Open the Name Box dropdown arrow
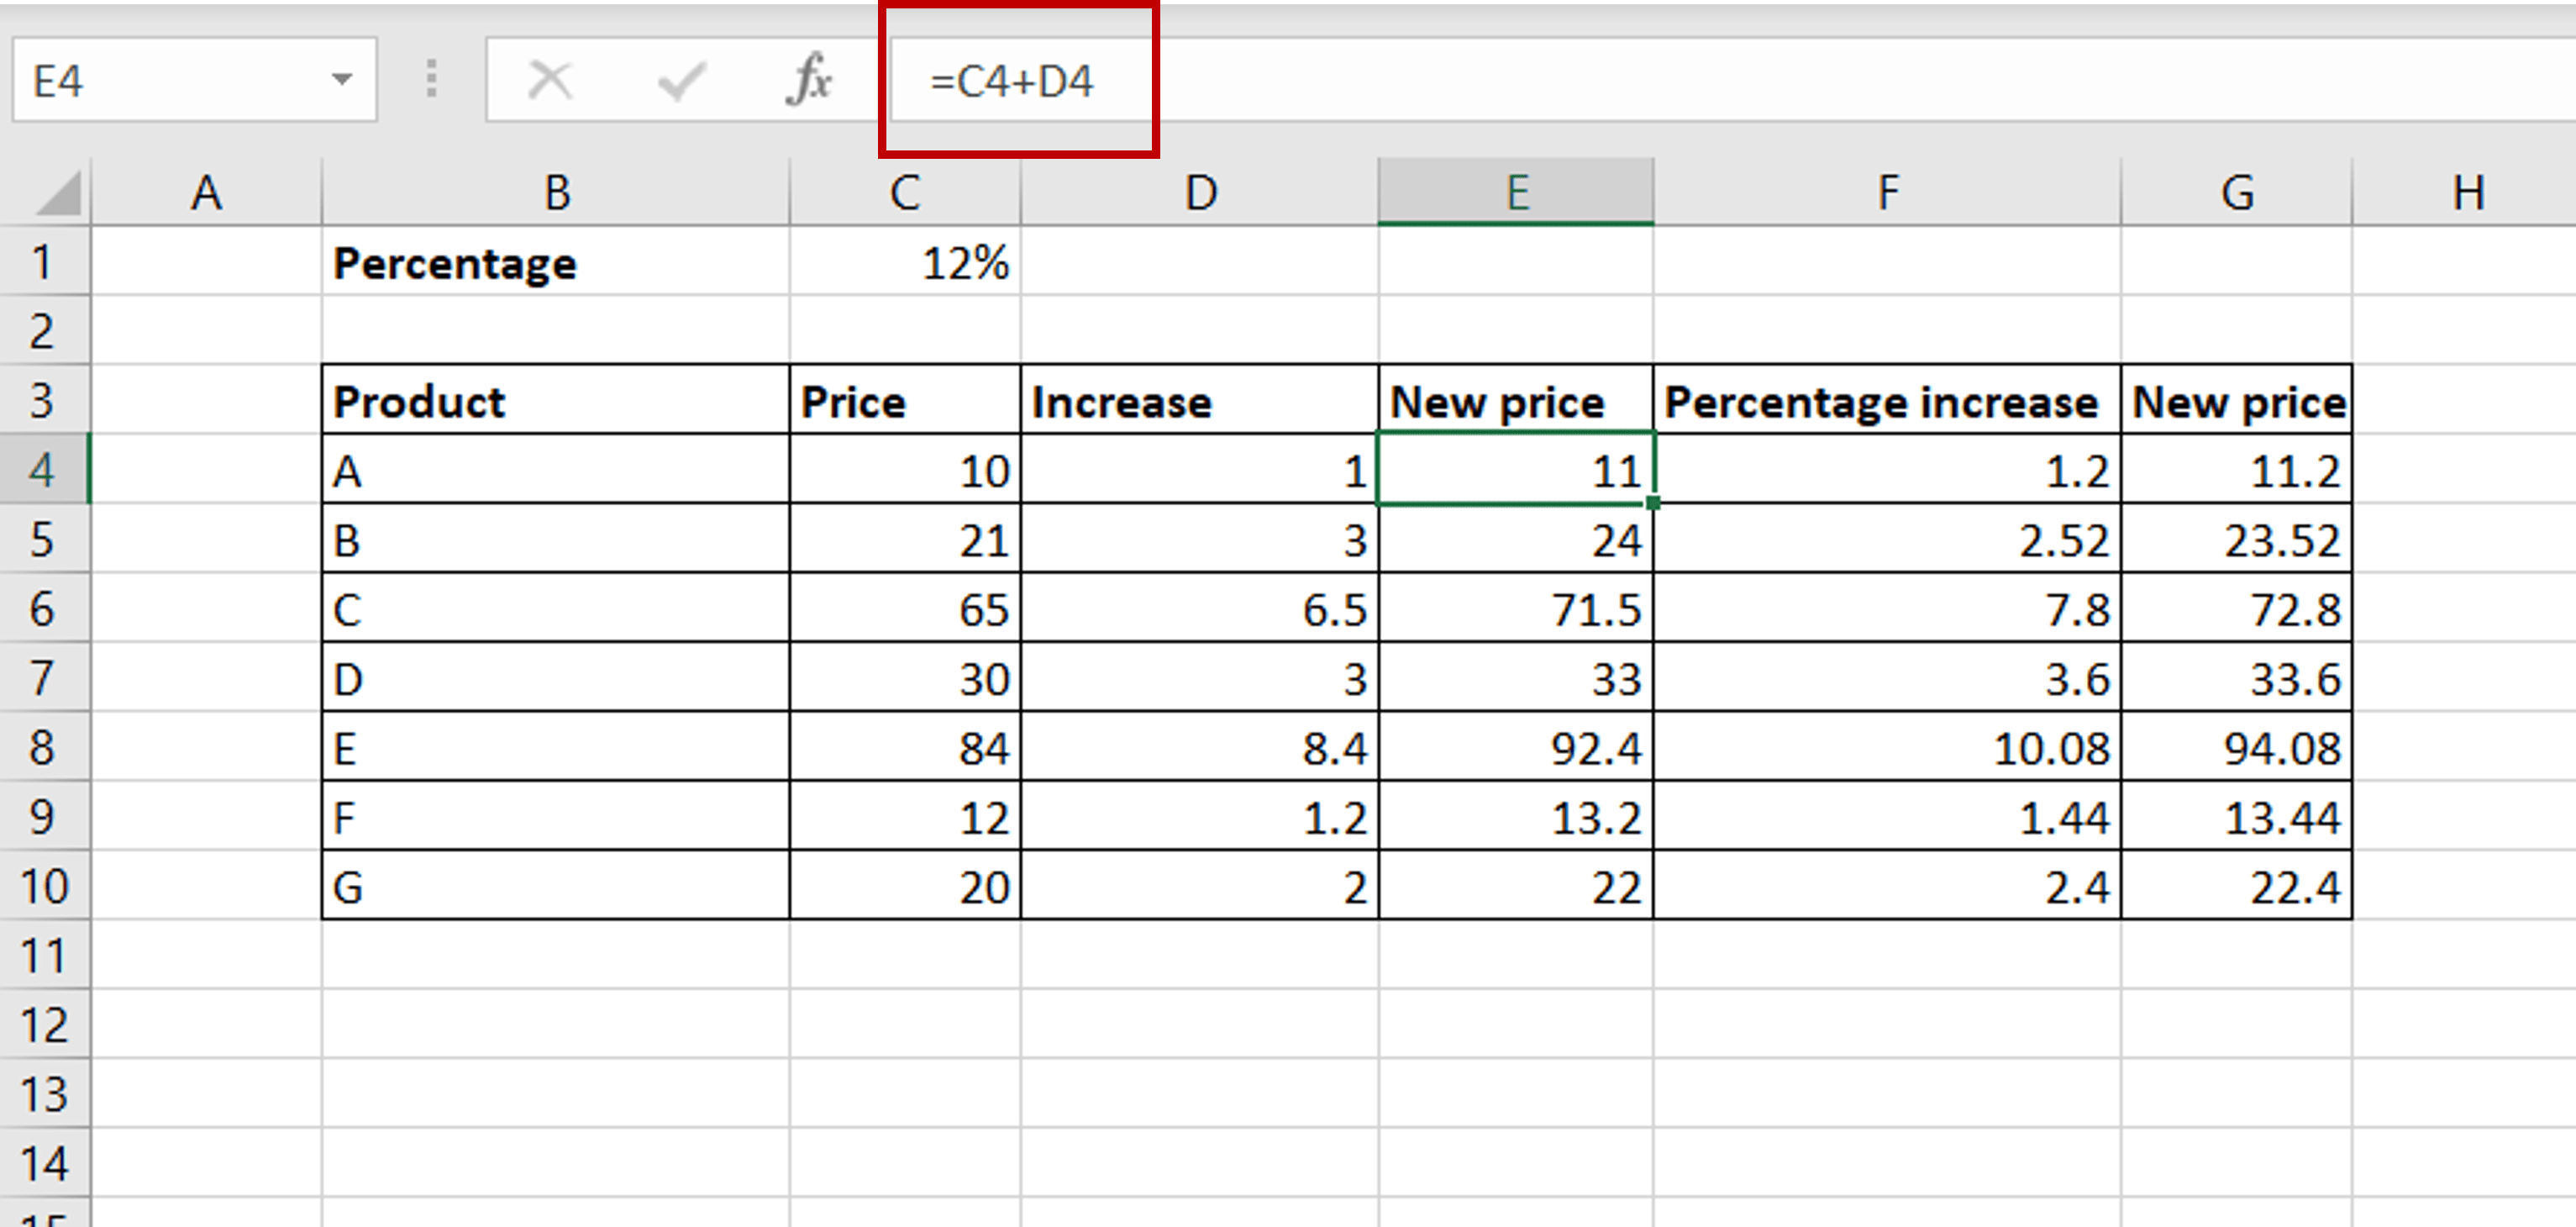The image size is (2576, 1227). [x=341, y=80]
